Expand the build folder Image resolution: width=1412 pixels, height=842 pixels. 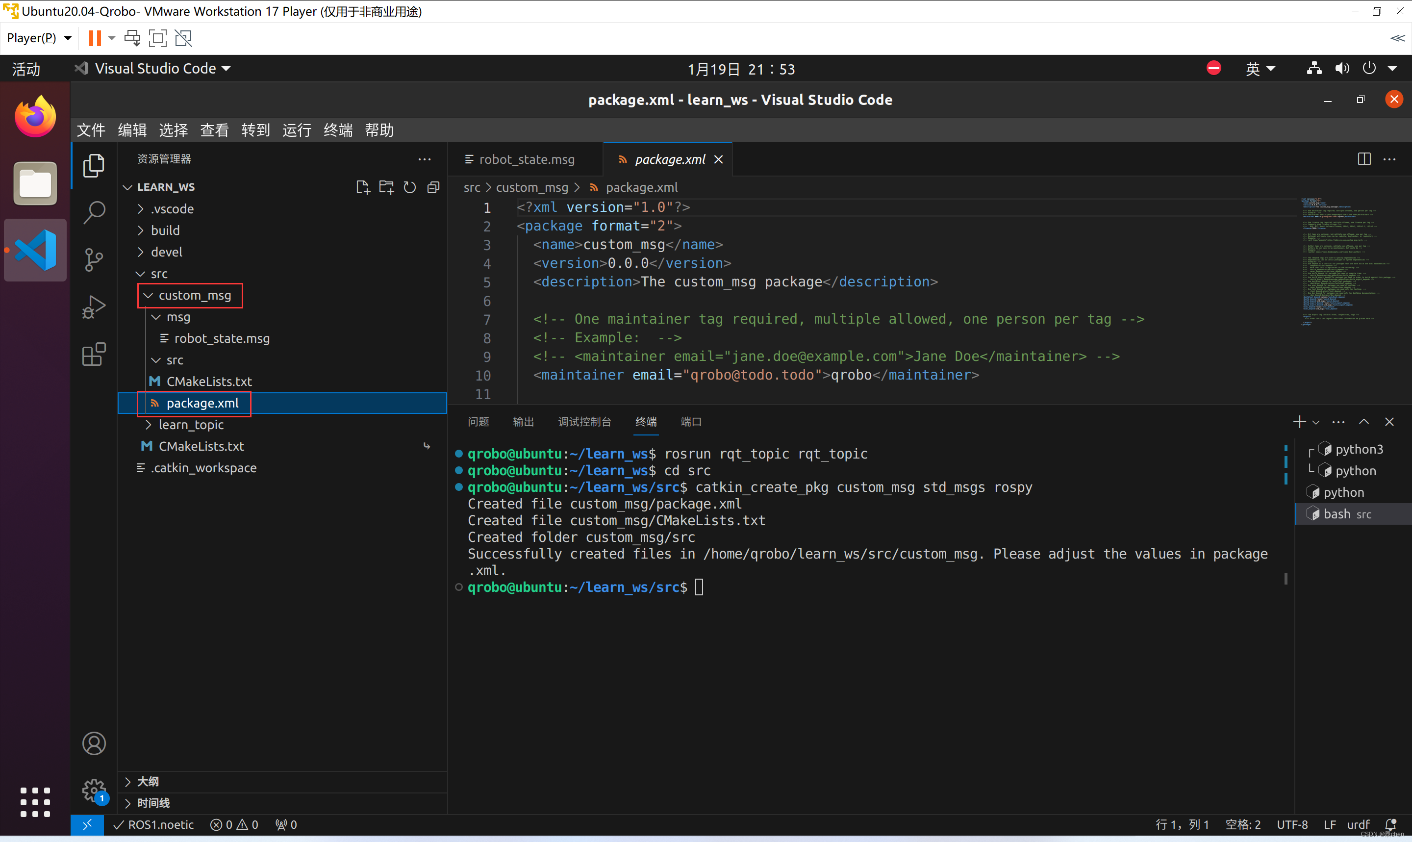pos(166,230)
